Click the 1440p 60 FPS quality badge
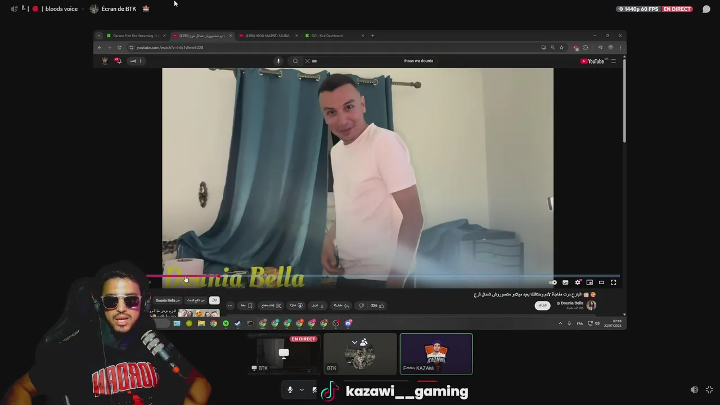This screenshot has width=720, height=405. [638, 9]
